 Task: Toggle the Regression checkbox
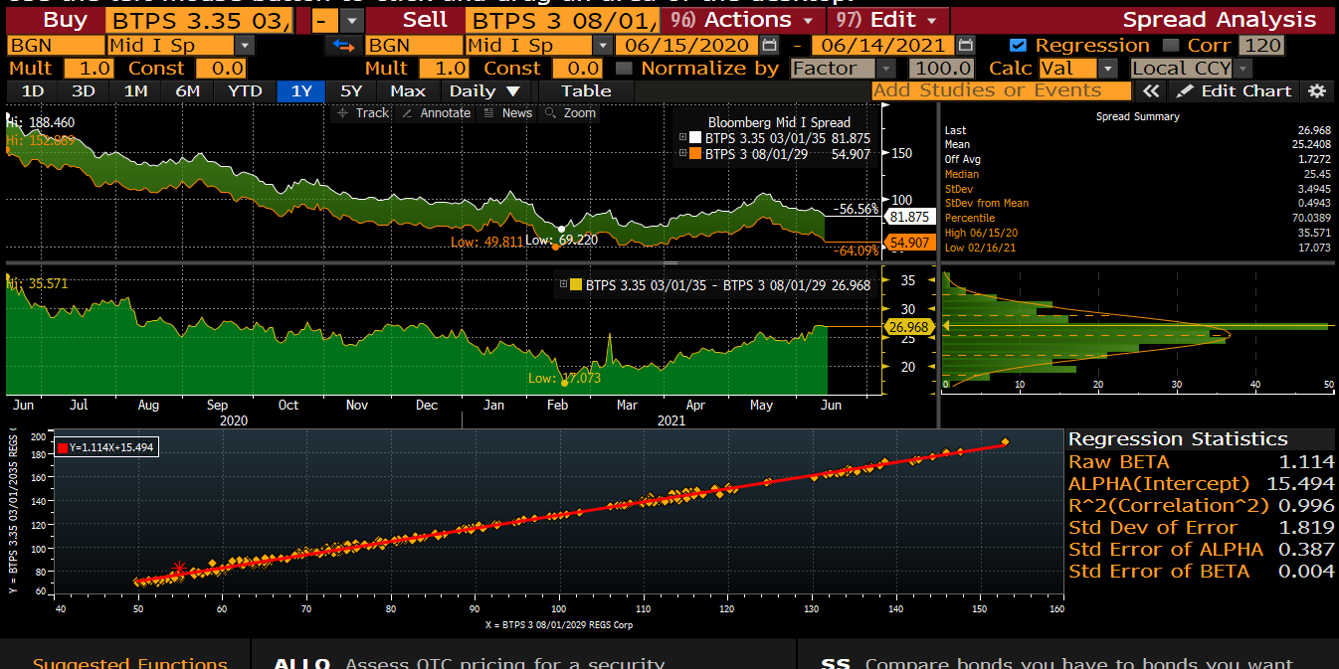coord(1017,45)
